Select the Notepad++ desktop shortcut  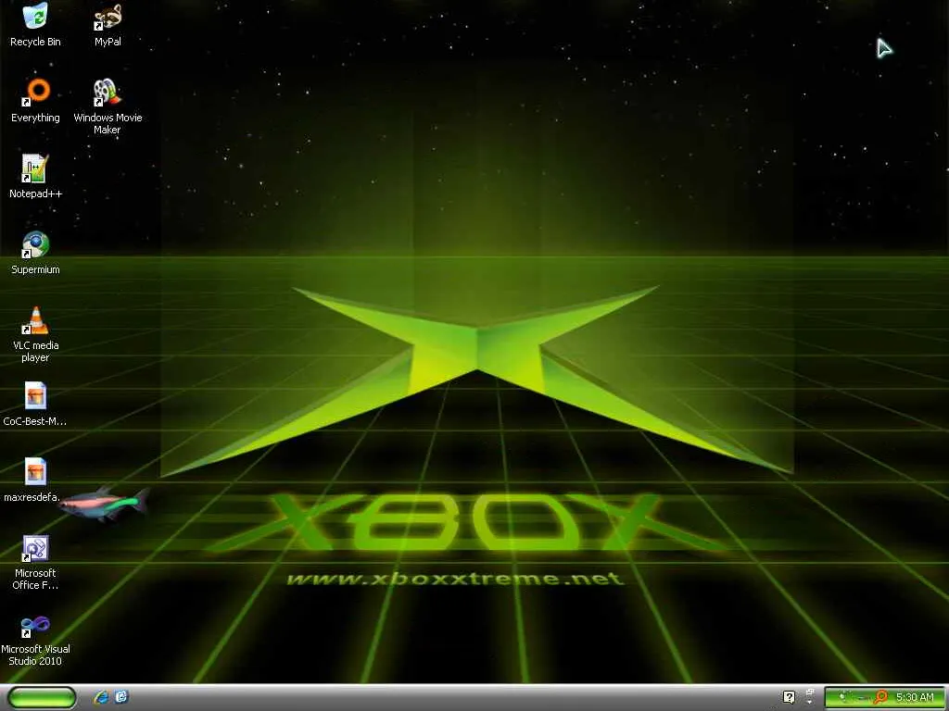(x=35, y=177)
